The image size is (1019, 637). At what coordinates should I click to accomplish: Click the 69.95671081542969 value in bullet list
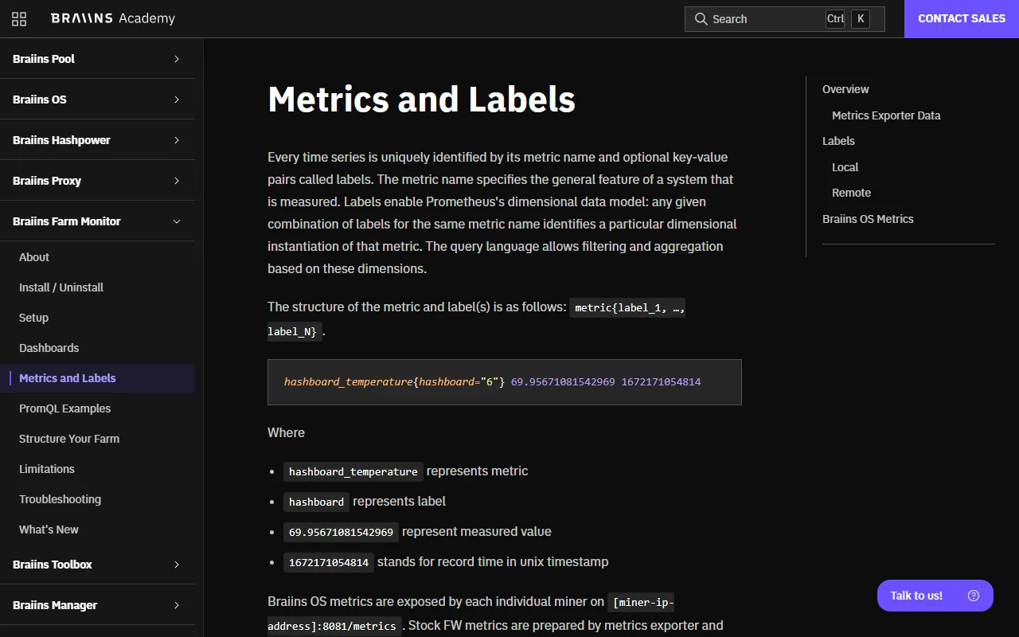coord(341,532)
